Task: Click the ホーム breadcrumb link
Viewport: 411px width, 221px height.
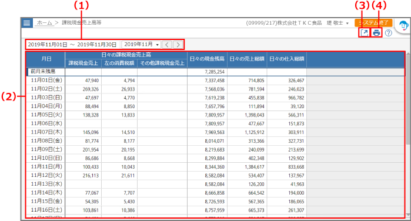Action: (44, 22)
